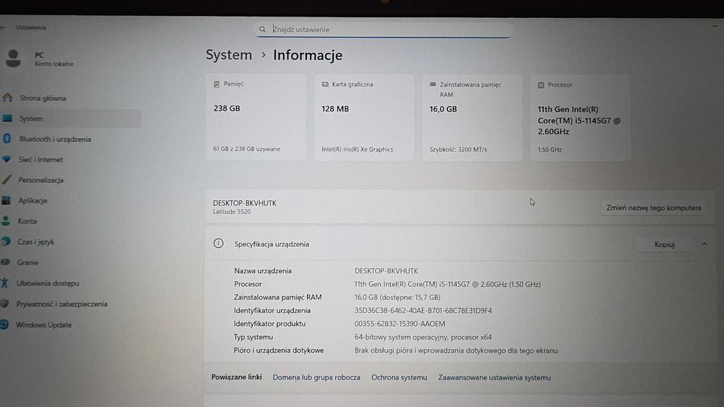The image size is (724, 407).
Task: Click the 16,0 GB (dostępne: 15,7 GB) value
Action: pyautogui.click(x=397, y=297)
